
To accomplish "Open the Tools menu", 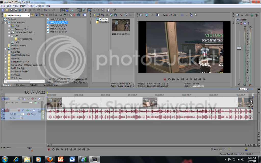I will [x=31, y=6].
